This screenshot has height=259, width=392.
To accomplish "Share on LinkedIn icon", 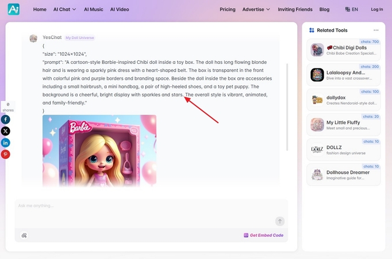I will click(6, 143).
